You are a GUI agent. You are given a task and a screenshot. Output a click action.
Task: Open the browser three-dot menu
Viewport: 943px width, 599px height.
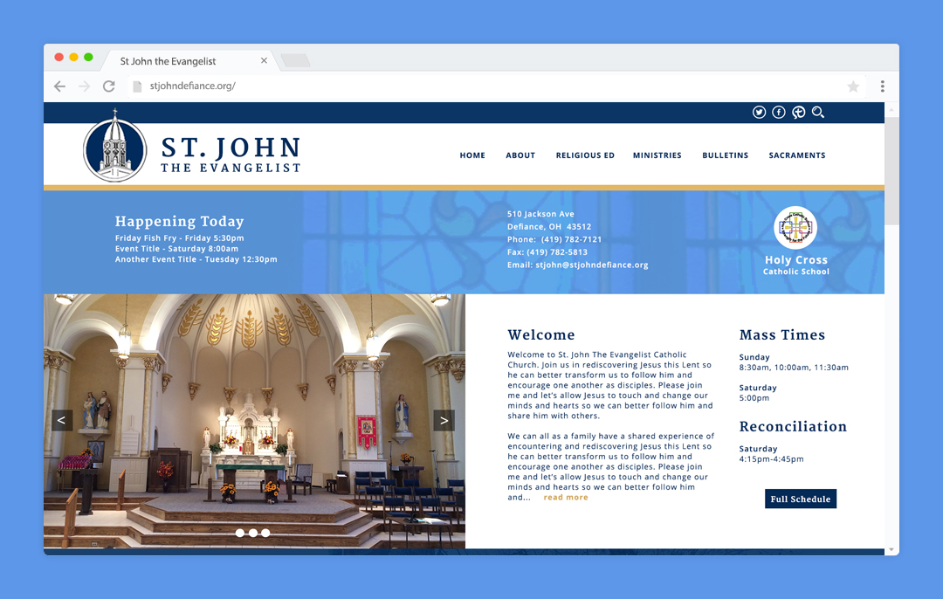point(883,86)
